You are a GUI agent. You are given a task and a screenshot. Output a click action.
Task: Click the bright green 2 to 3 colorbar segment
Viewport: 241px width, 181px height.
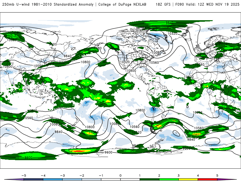tap(169, 179)
